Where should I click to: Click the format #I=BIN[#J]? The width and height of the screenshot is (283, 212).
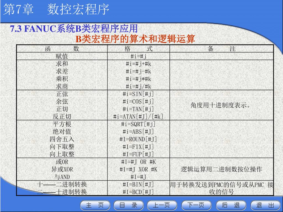click(138, 185)
